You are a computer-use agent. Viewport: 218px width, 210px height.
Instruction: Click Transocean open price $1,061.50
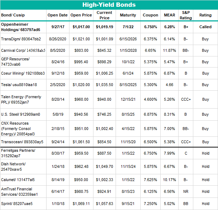click(x=81, y=142)
